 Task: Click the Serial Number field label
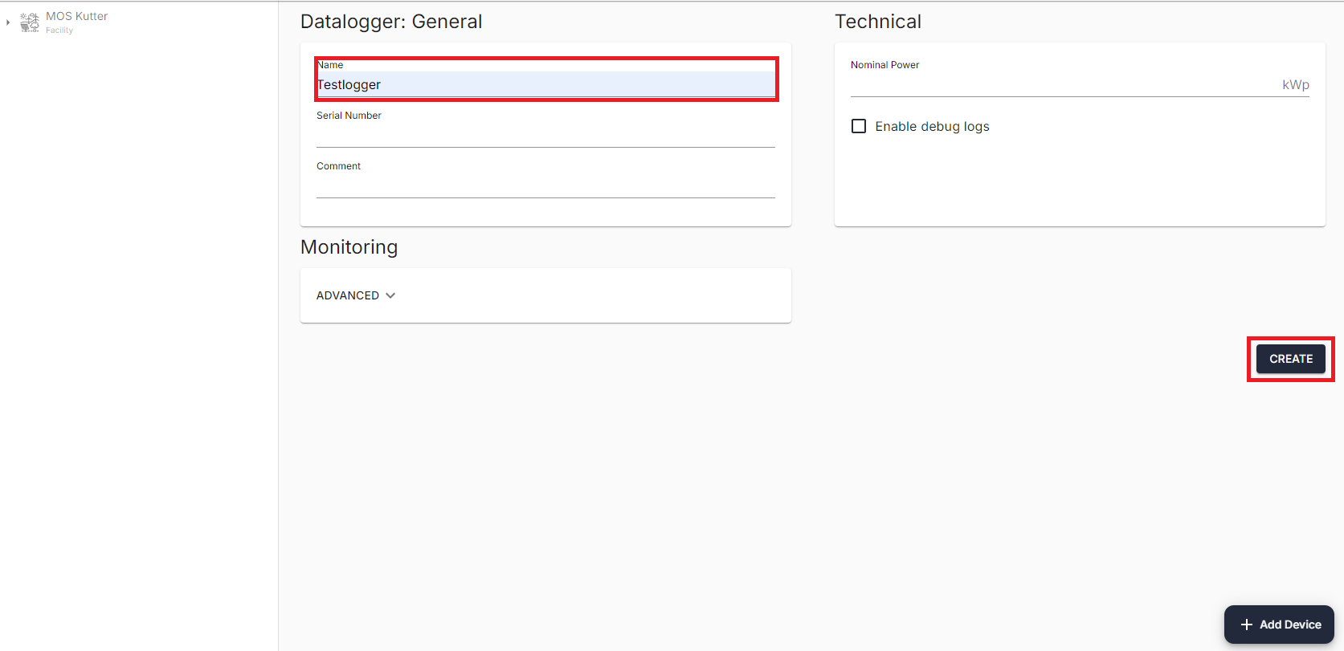tap(349, 116)
